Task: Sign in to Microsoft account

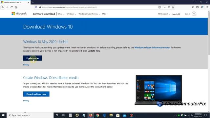Action: [190, 14]
